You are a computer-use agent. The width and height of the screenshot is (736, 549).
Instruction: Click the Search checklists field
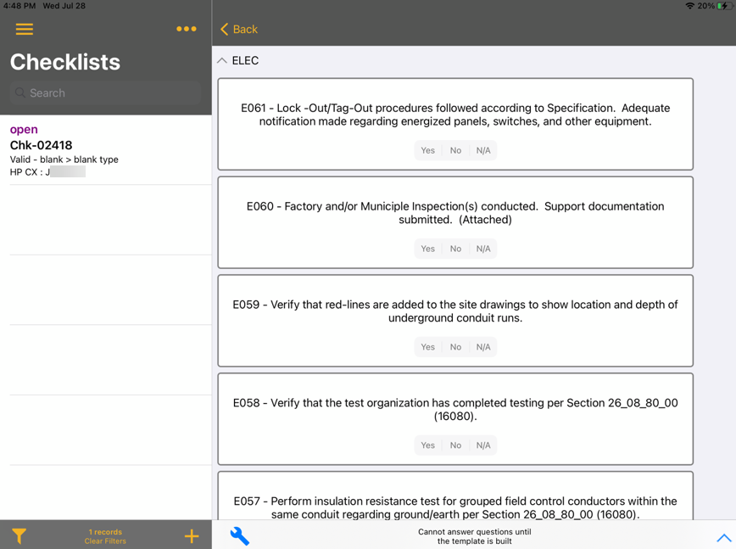tap(106, 92)
